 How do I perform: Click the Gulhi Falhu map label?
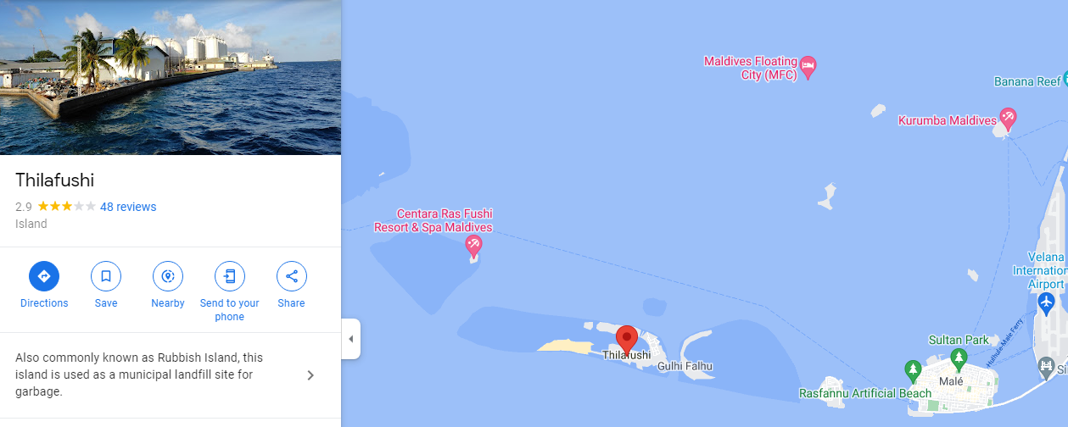pyautogui.click(x=685, y=367)
